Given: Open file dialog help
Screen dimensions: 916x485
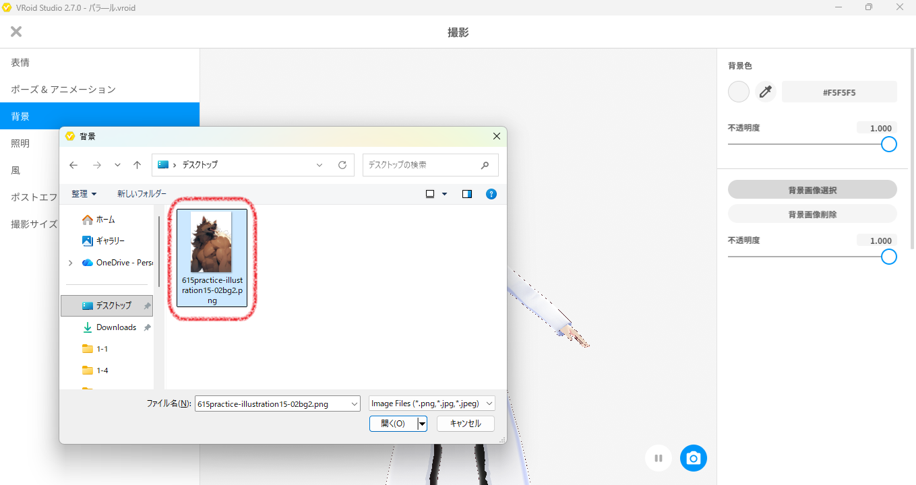Looking at the screenshot, I should click(491, 194).
